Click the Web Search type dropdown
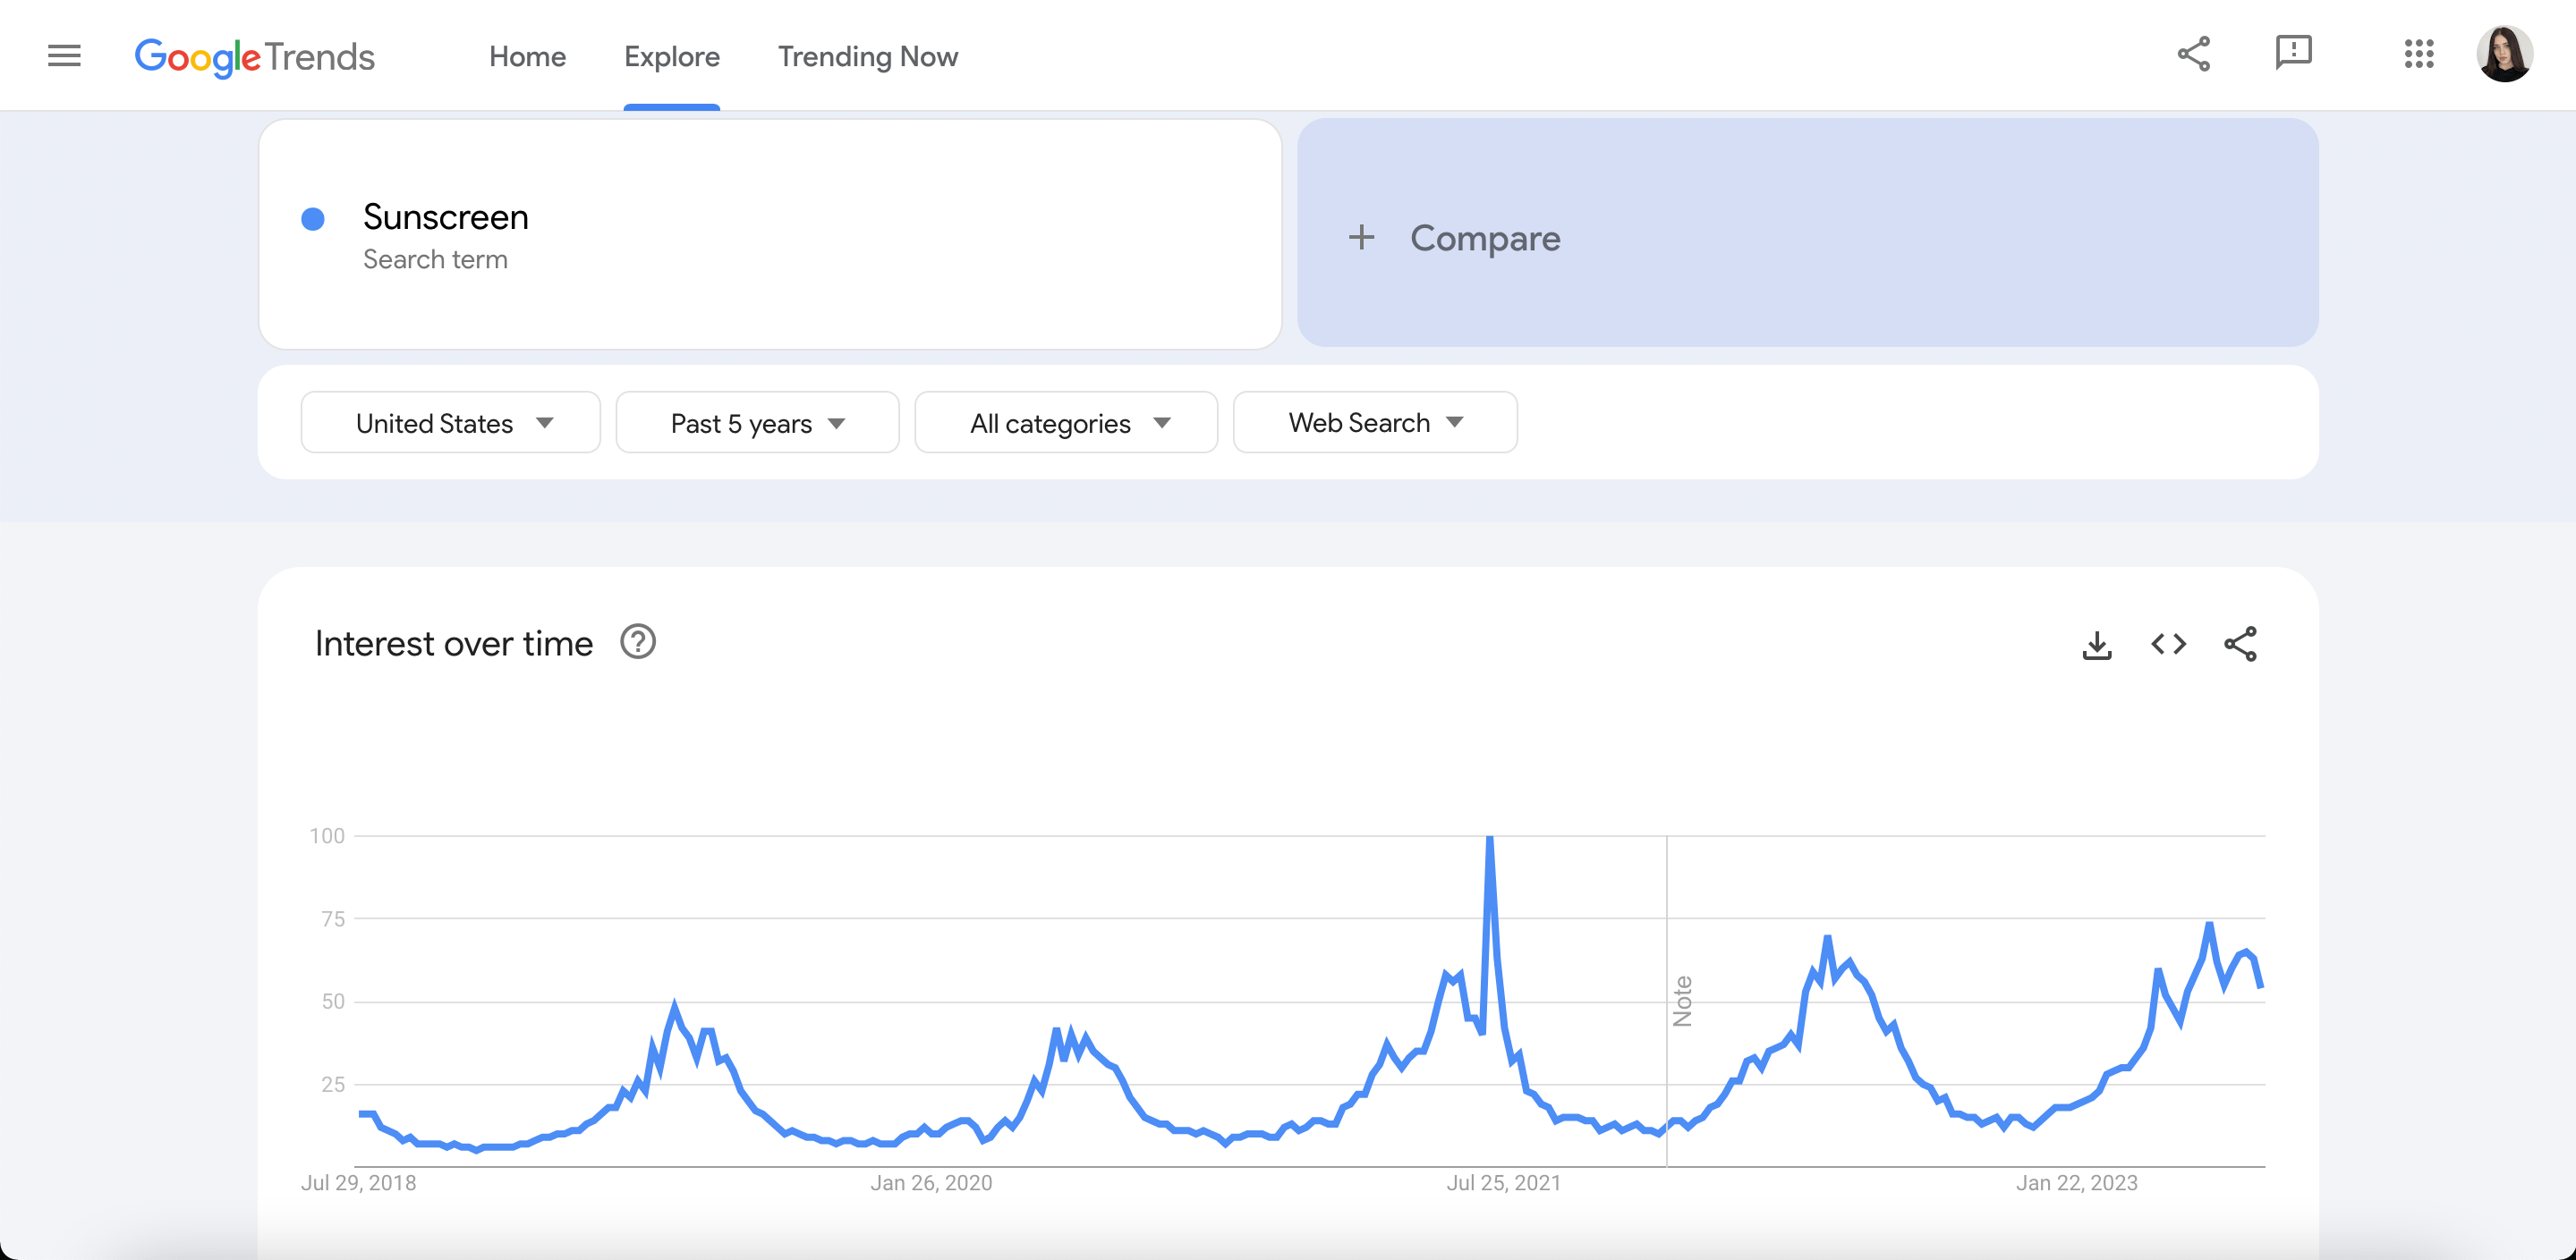 (x=1377, y=422)
